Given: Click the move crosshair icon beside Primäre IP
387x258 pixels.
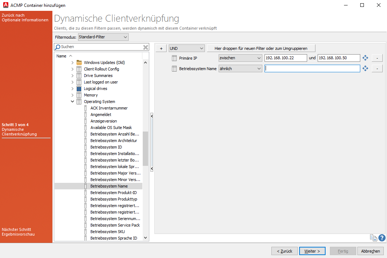Looking at the screenshot, I should tap(365, 57).
